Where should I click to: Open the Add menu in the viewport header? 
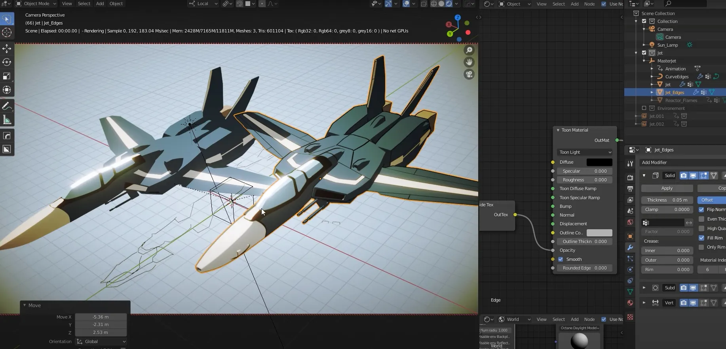coord(100,4)
